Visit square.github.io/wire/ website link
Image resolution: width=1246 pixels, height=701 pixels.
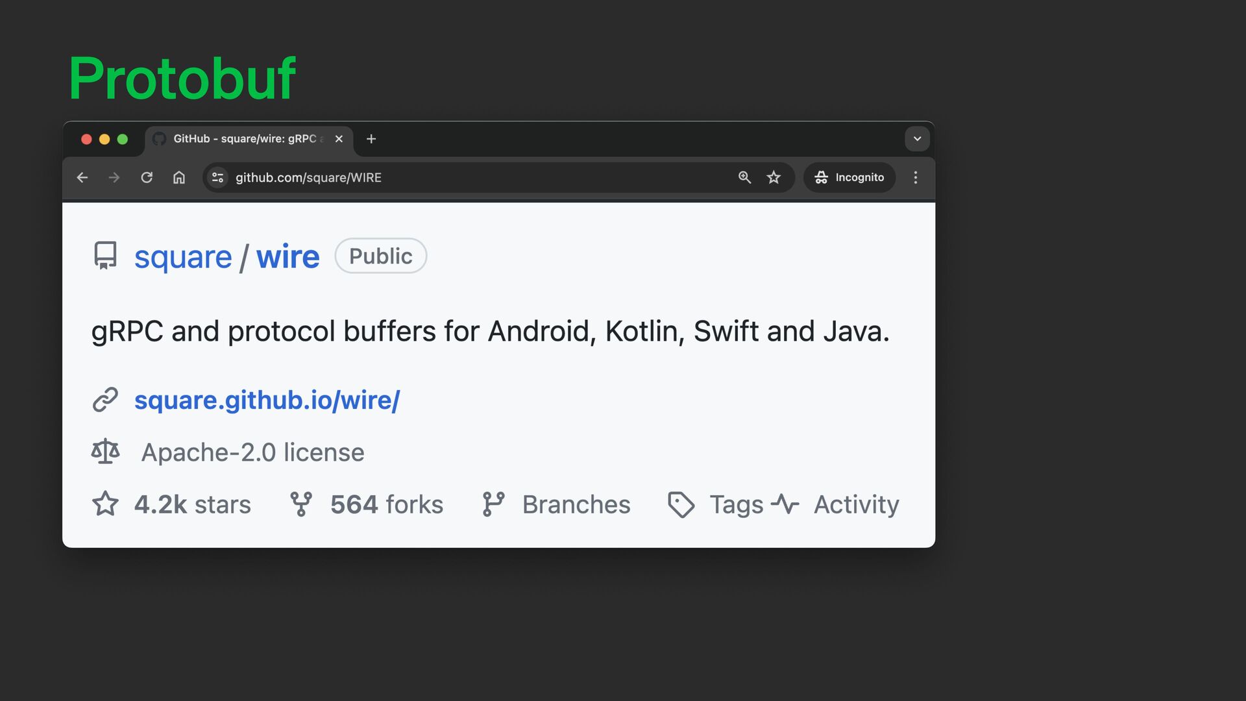(x=267, y=400)
